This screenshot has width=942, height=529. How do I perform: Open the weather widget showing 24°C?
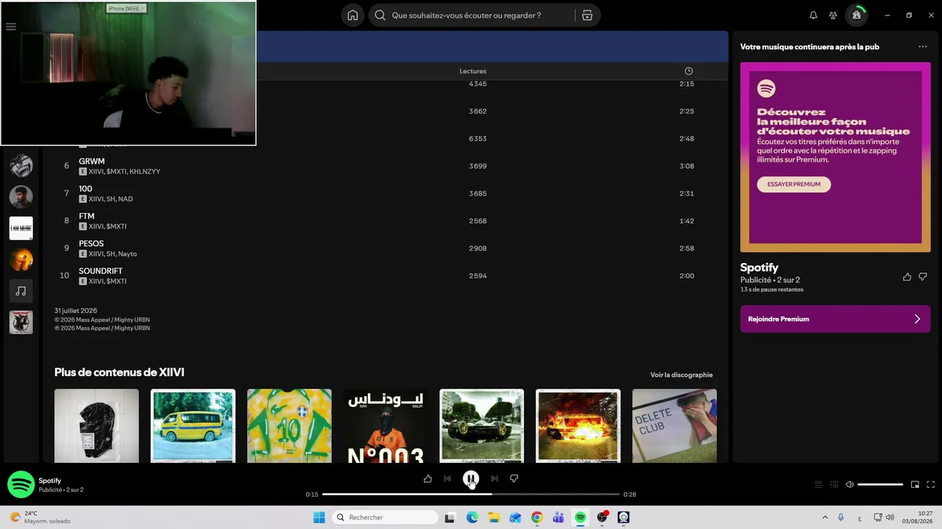40,517
